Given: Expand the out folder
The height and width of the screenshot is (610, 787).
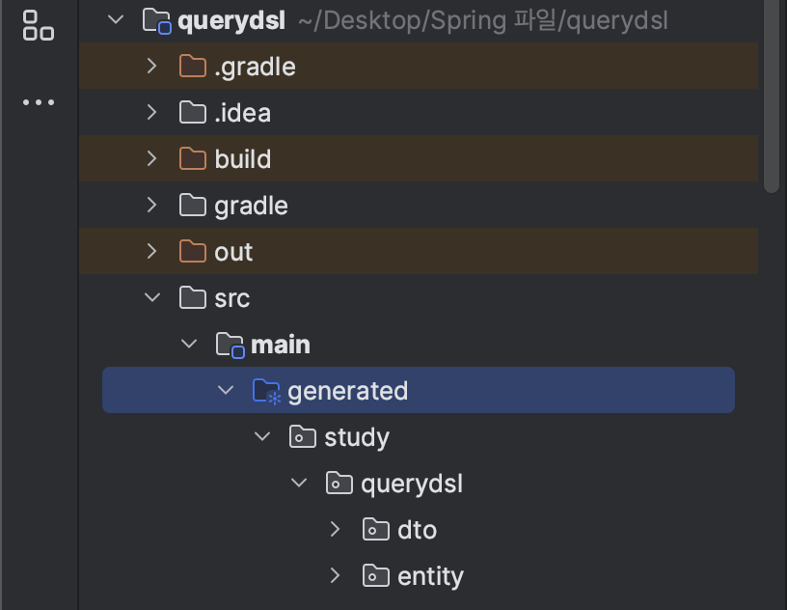Looking at the screenshot, I should (x=151, y=251).
